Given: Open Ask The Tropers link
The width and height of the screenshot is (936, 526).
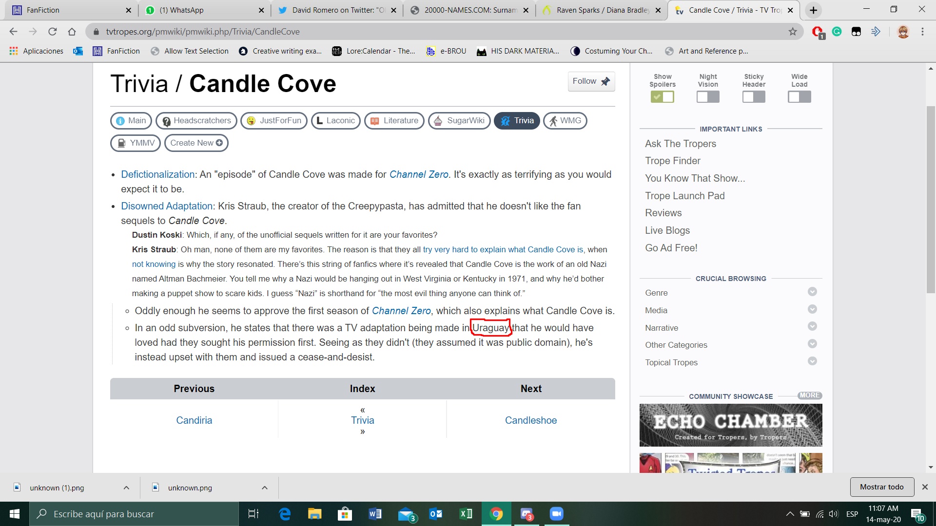Looking at the screenshot, I should (681, 144).
